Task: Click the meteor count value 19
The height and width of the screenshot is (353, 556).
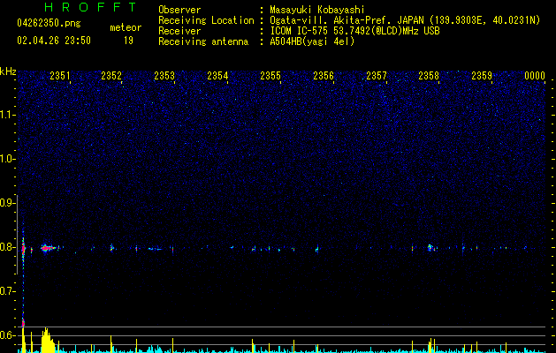Action: pyautogui.click(x=128, y=41)
